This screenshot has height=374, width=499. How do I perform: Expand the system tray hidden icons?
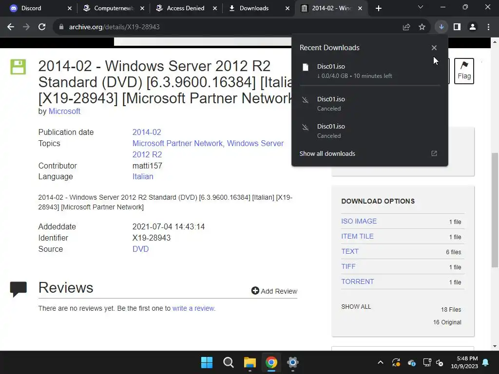point(380,362)
